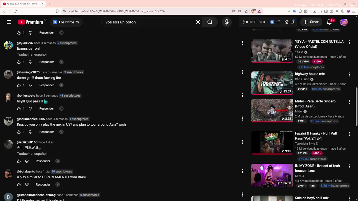
Task: Open the browser extensions puzzle icon
Action: [x=300, y=11]
